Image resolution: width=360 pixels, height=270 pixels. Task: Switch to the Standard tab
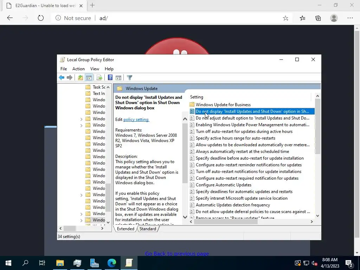tap(148, 229)
